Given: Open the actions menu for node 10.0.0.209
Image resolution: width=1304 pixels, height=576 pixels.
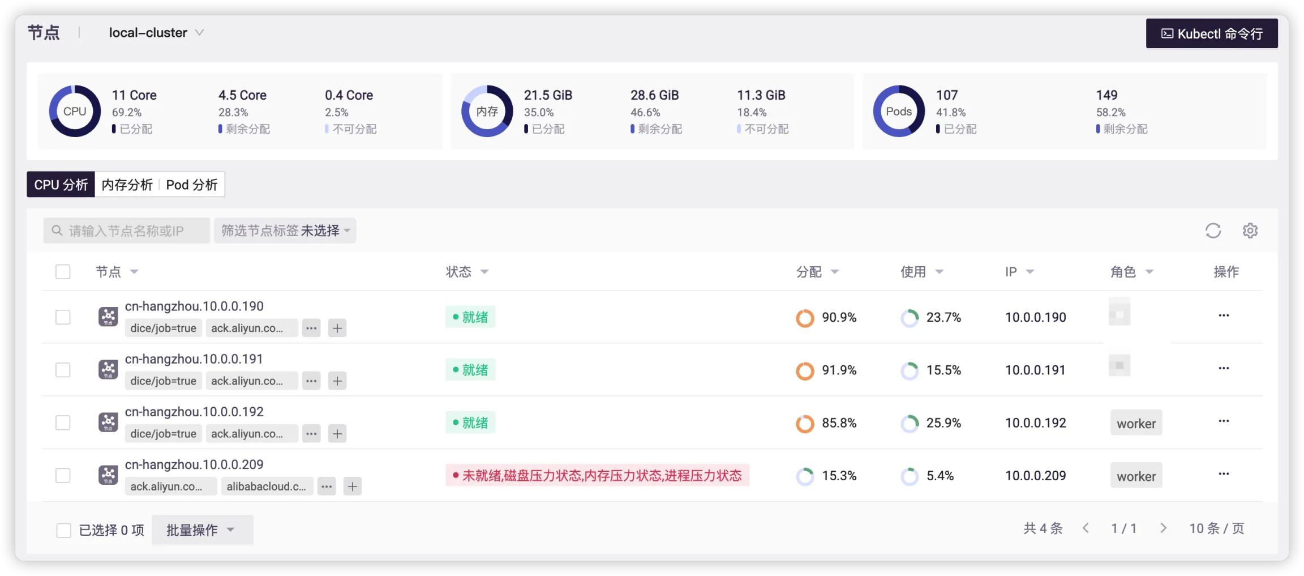Looking at the screenshot, I should [1223, 473].
